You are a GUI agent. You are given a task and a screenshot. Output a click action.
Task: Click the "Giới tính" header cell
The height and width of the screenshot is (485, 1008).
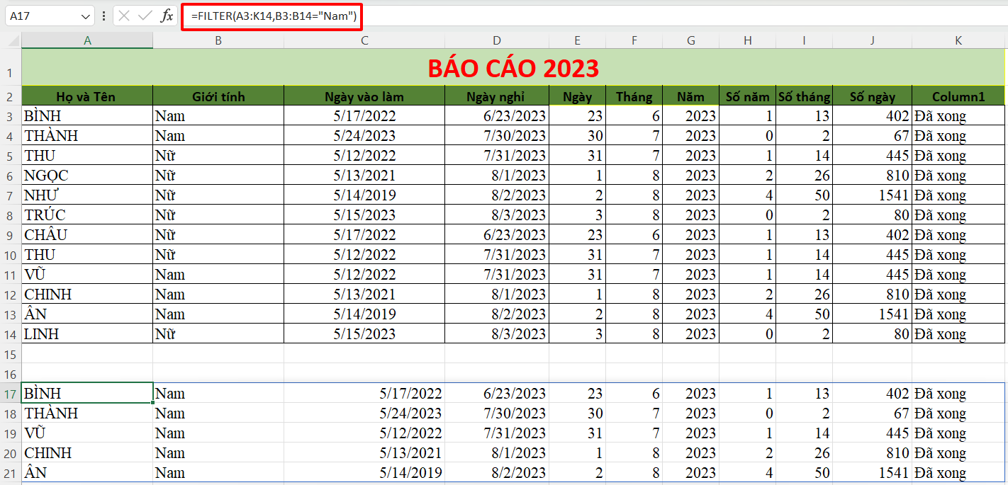point(218,96)
